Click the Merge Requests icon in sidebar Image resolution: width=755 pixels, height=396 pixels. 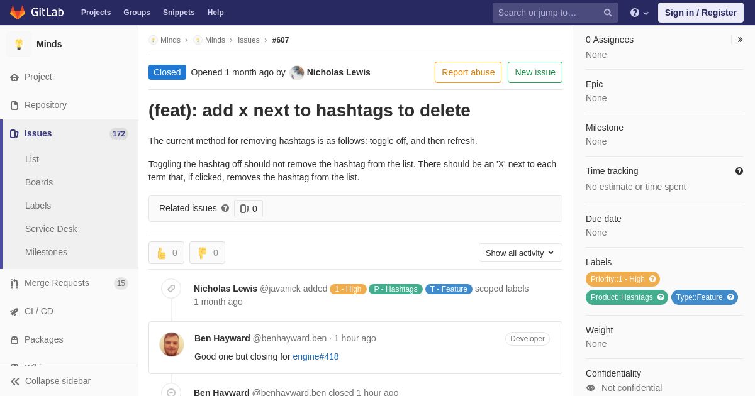coord(14,283)
